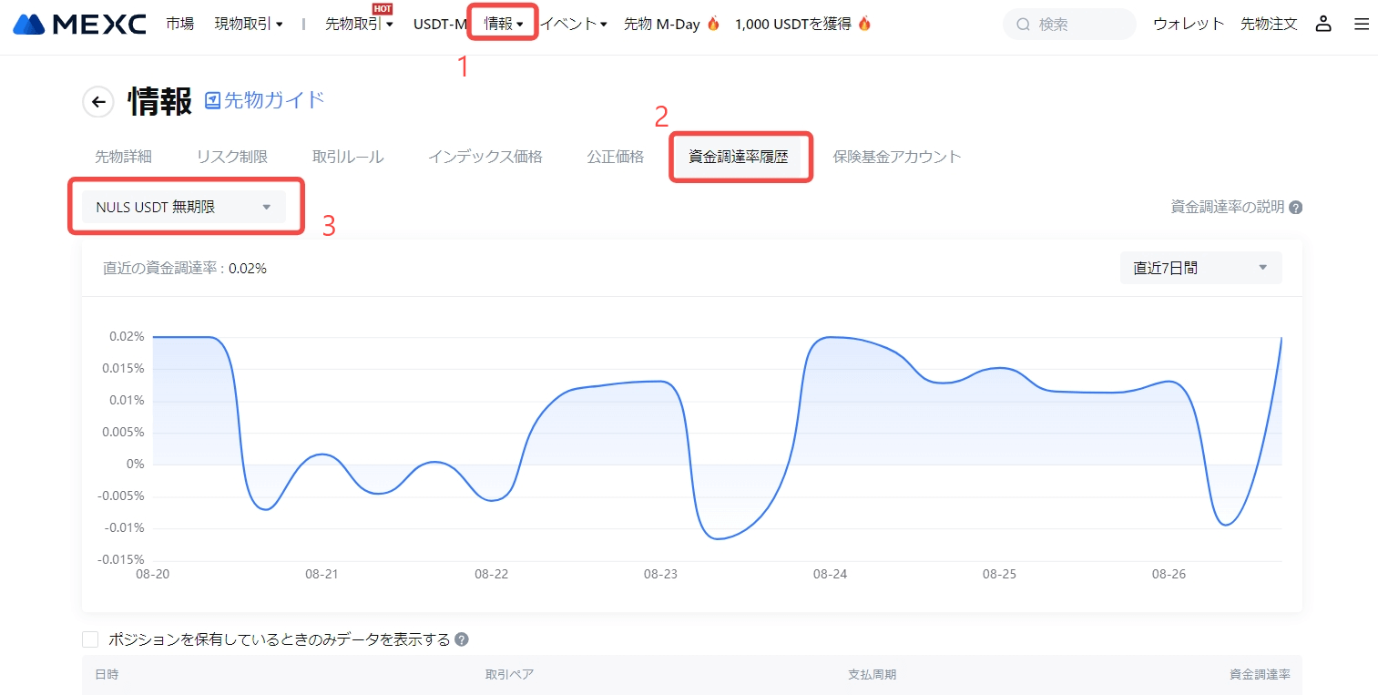Image resolution: width=1378 pixels, height=695 pixels.
Task: Click help icon beside position checkbox
Action: click(462, 639)
